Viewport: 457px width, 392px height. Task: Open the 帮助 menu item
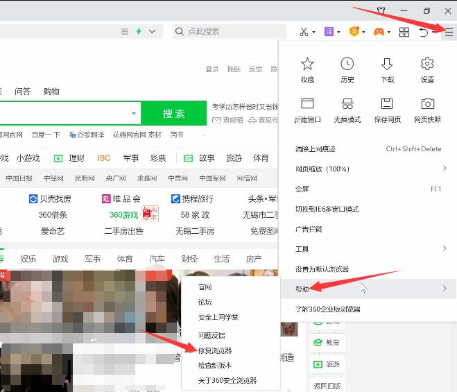tap(368, 289)
